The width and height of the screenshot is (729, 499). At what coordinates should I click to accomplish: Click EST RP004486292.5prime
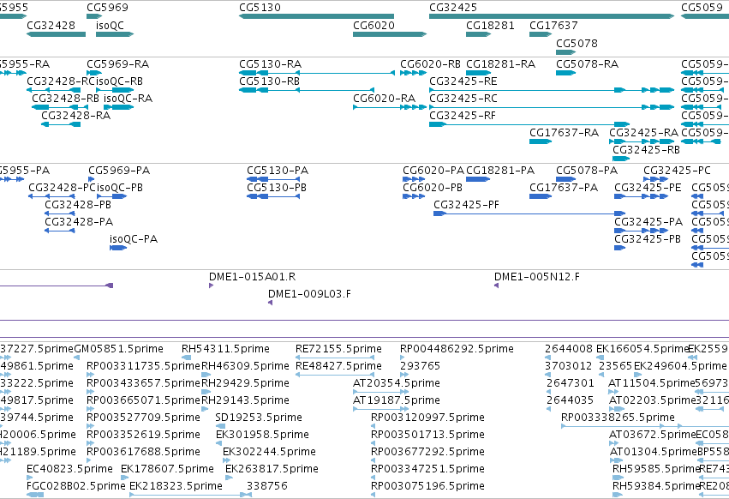pyautogui.click(x=457, y=349)
